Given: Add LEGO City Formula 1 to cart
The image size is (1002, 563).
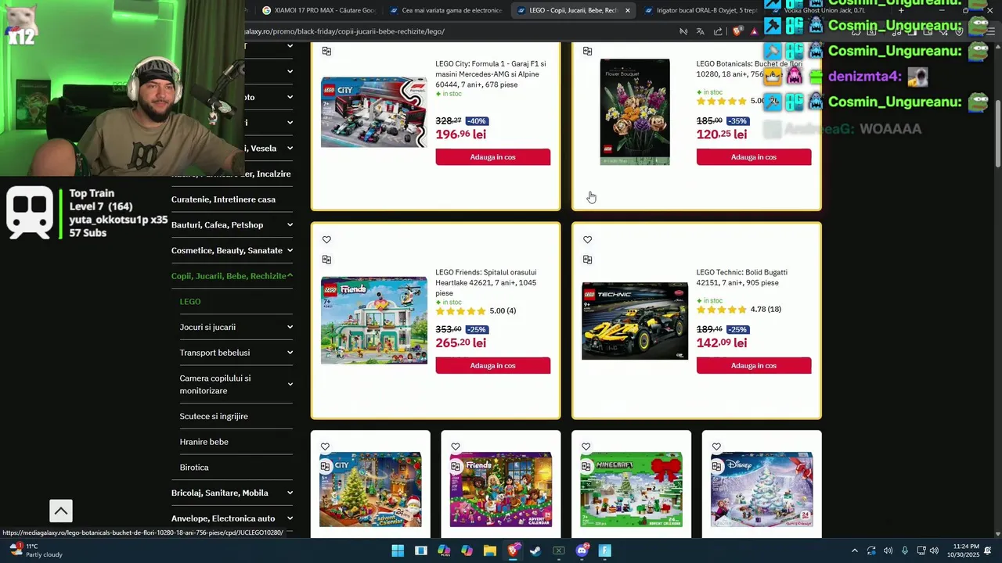Looking at the screenshot, I should 493,157.
